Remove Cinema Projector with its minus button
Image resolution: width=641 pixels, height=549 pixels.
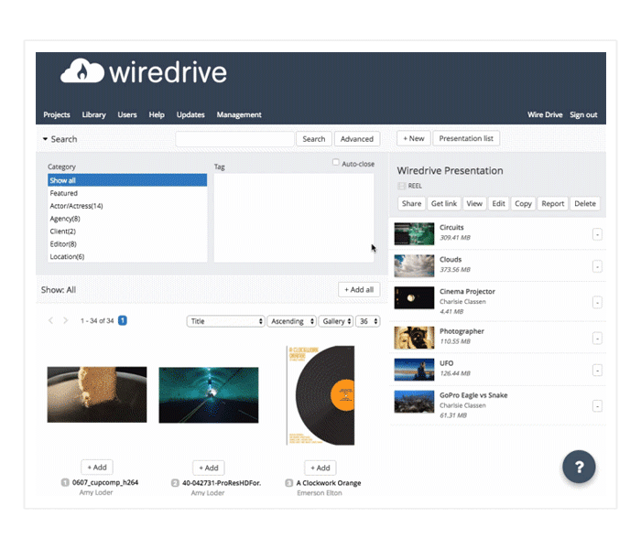(597, 303)
